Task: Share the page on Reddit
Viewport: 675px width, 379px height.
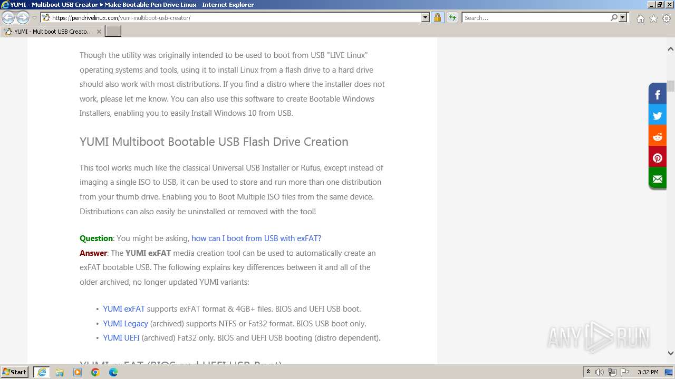Action: coord(658,137)
